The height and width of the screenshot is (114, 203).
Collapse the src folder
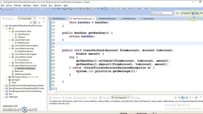(7, 28)
